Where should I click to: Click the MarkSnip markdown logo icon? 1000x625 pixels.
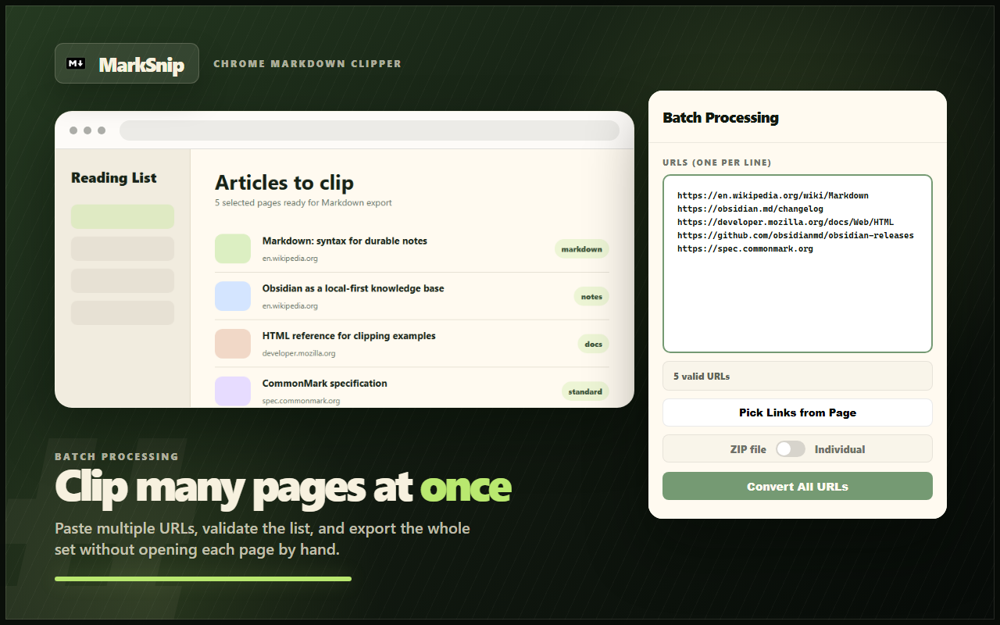[x=76, y=63]
